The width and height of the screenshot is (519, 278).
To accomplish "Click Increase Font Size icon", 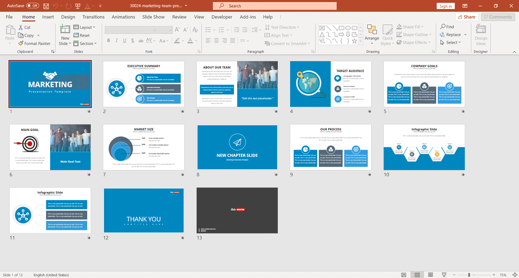I will pyautogui.click(x=177, y=30).
